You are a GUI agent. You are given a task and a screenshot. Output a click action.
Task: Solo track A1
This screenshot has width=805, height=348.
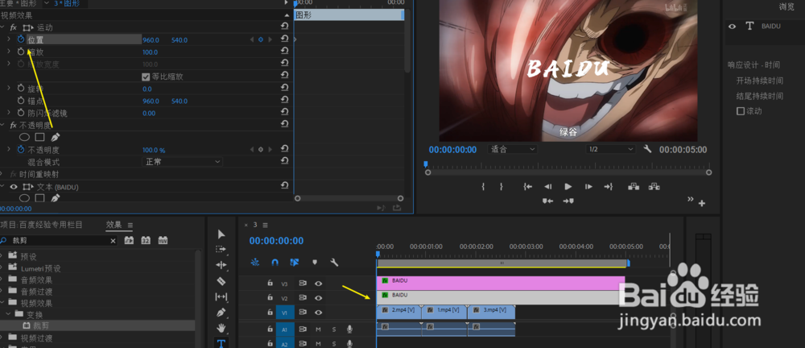(334, 329)
